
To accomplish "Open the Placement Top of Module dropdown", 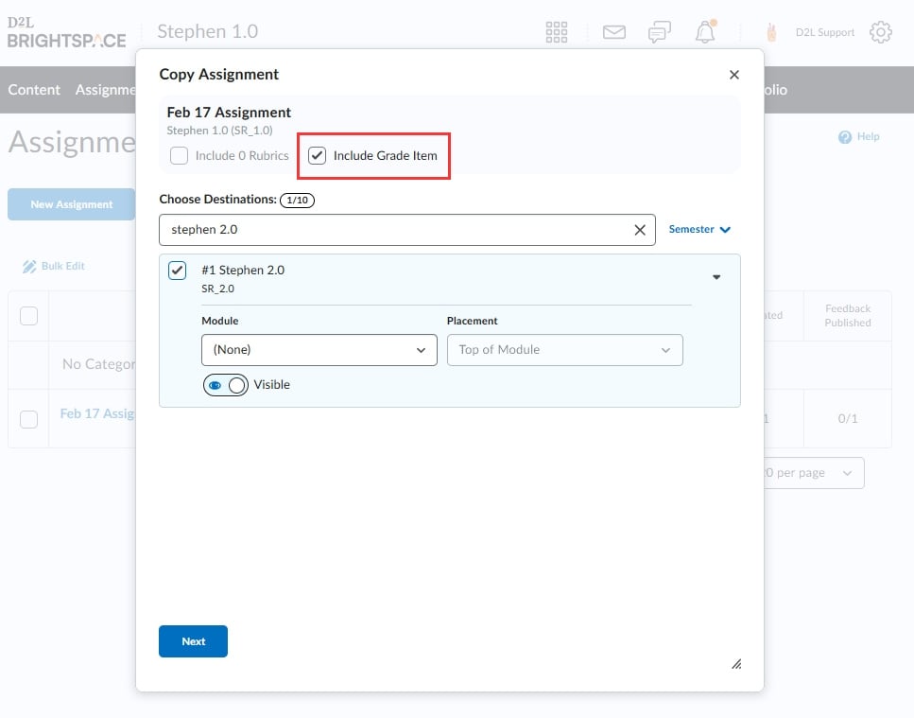I will [565, 350].
